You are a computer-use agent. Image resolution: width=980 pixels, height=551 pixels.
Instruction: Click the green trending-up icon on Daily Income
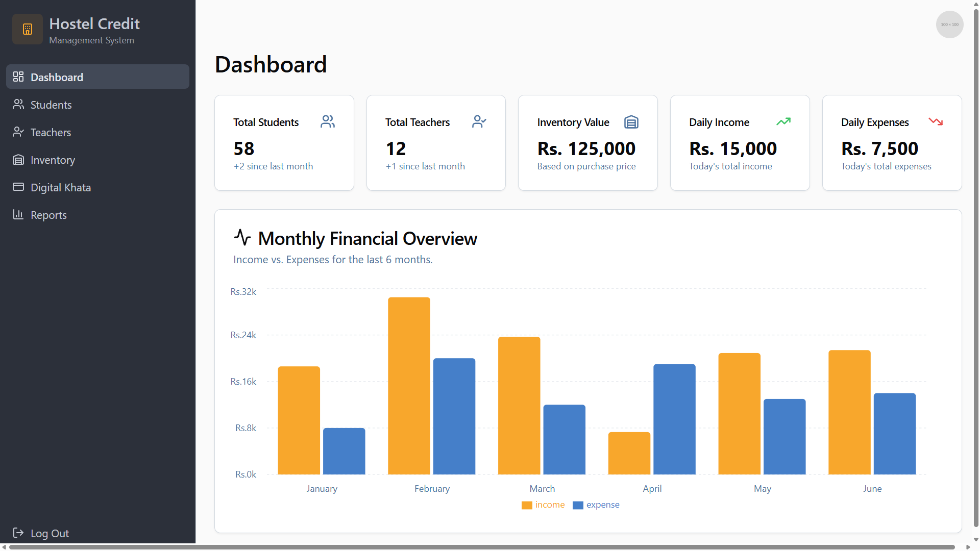click(x=783, y=121)
